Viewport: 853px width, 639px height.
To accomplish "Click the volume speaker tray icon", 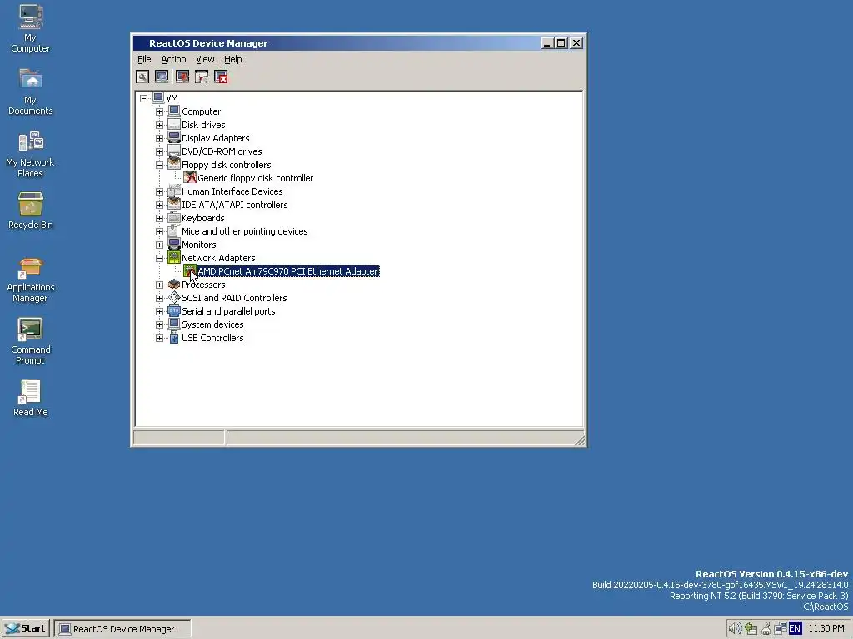I will point(735,629).
